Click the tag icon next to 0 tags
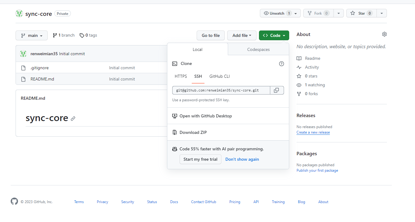This screenshot has height=222, width=415. [82, 35]
